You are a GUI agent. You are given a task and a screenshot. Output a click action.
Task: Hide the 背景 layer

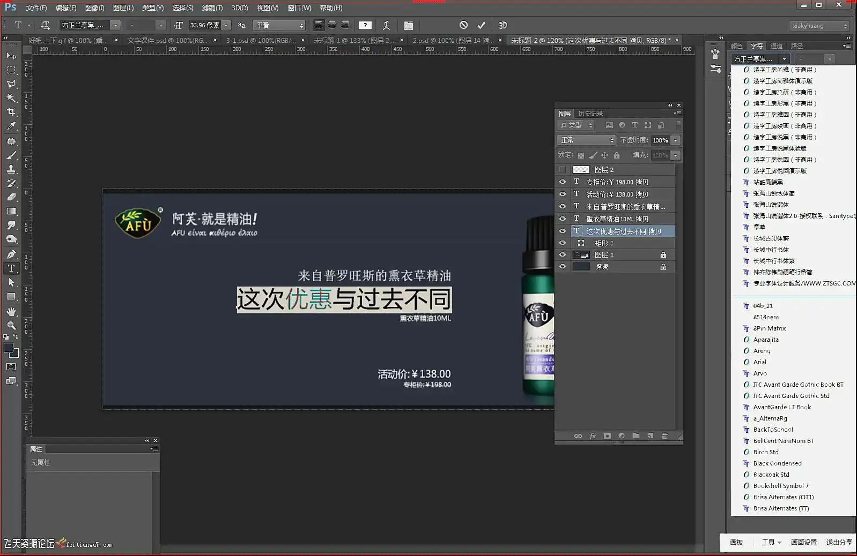pyautogui.click(x=563, y=267)
